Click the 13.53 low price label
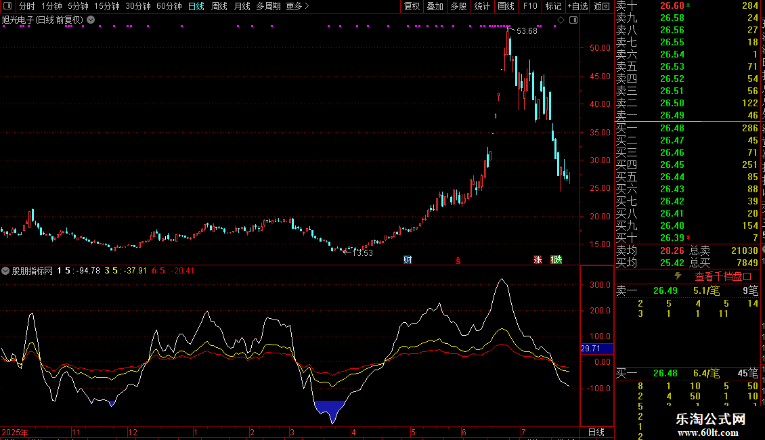Screen dimensions: 765x440 [x=362, y=252]
